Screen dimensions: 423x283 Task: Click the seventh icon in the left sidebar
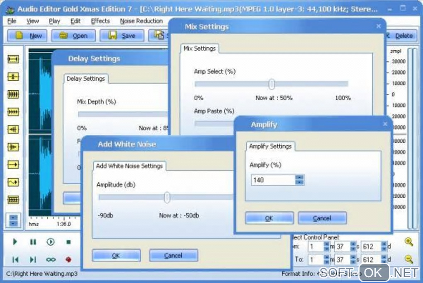click(13, 164)
